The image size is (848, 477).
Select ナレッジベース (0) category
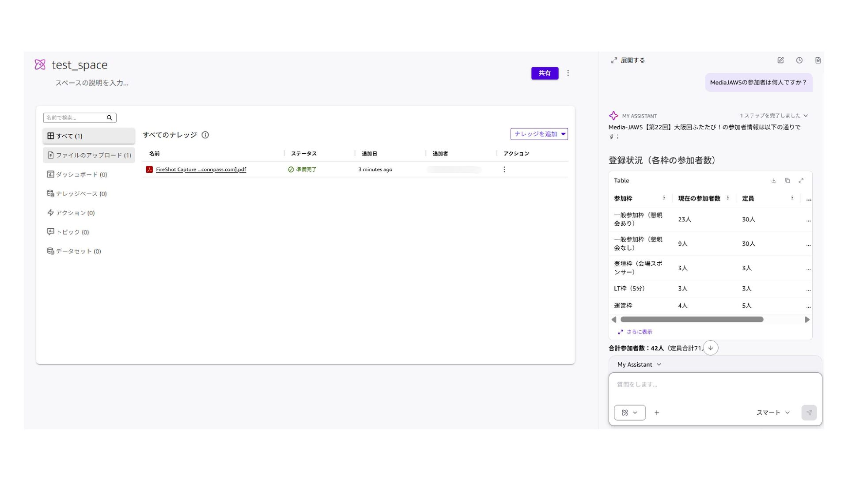pyautogui.click(x=89, y=194)
